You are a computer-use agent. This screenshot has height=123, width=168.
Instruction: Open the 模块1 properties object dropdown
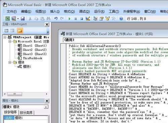[46, 107]
